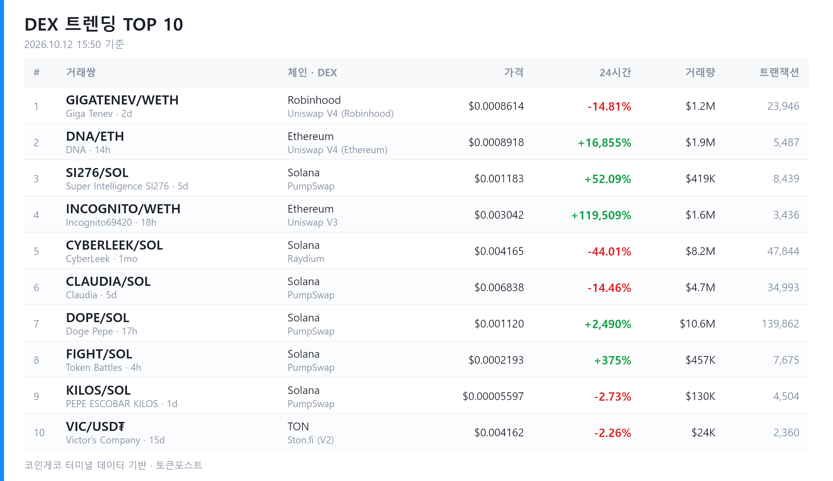Select the $8.2M volume value

pyautogui.click(x=700, y=251)
